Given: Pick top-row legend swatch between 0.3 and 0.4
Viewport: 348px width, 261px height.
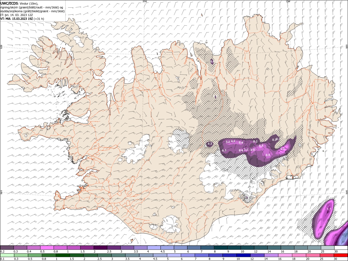Looking at the screenshot, I should coord(20,248).
